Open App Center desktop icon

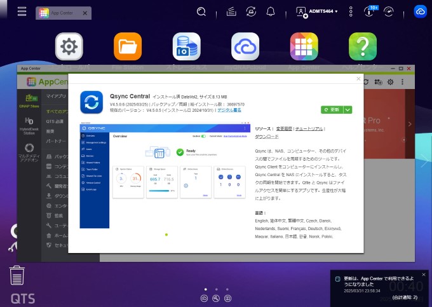click(304, 46)
